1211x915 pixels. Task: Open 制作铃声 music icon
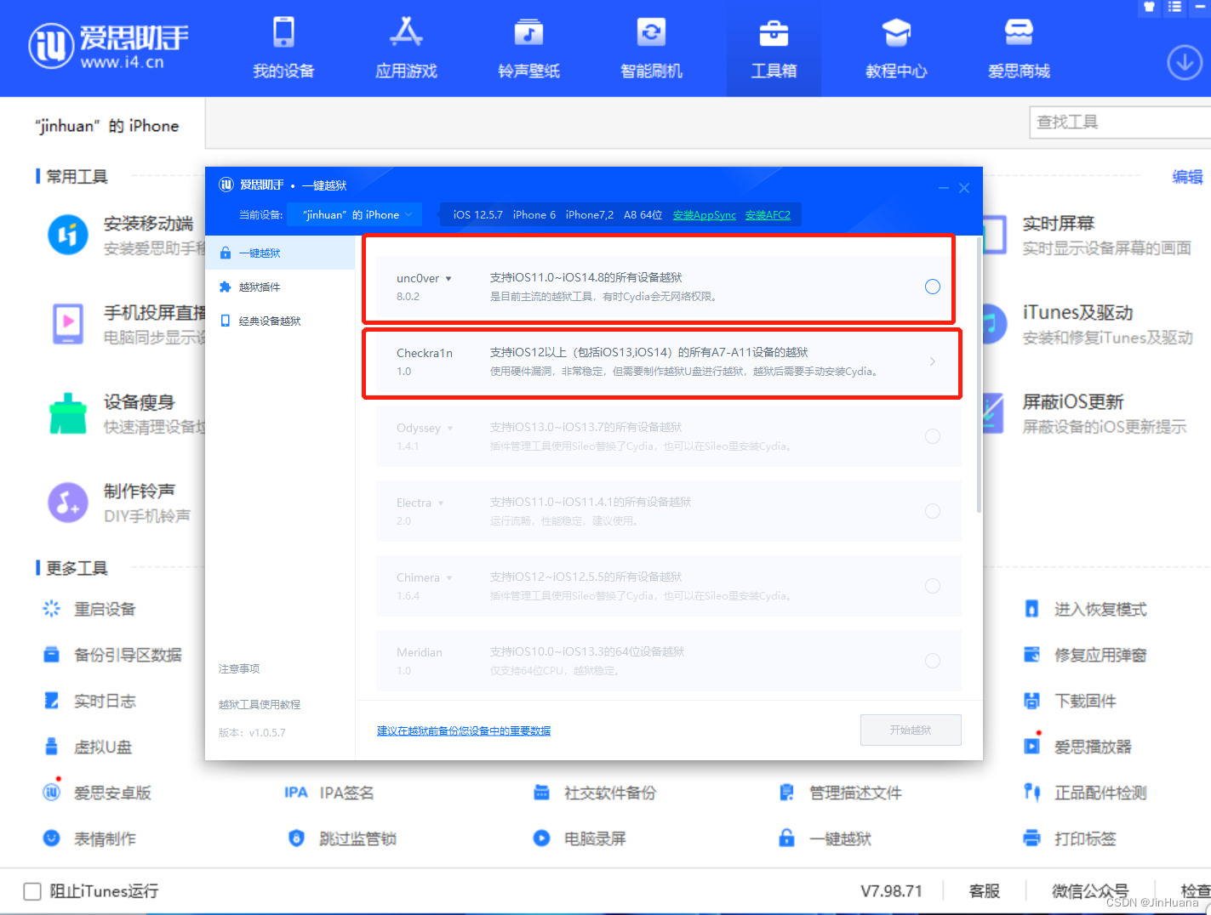[x=68, y=503]
